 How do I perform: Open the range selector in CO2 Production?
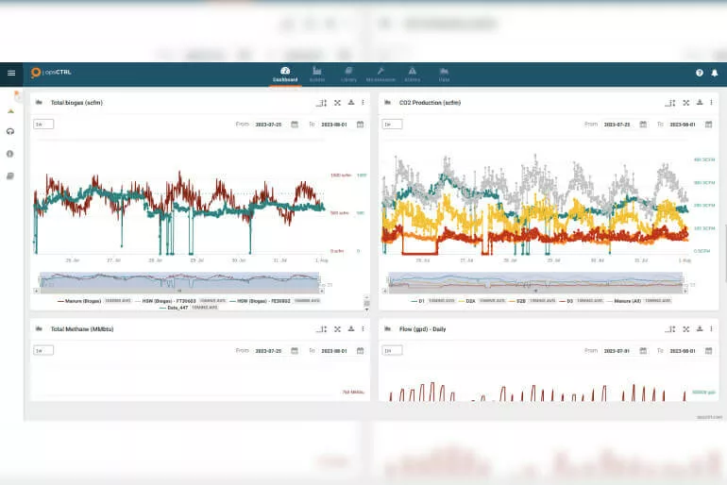392,125
